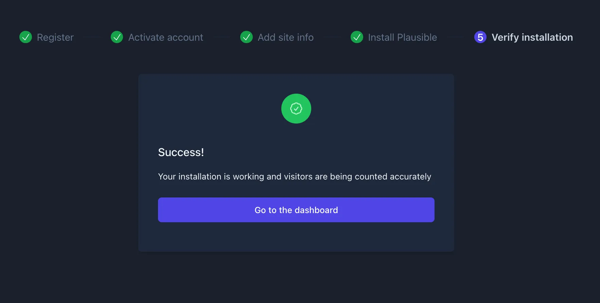The width and height of the screenshot is (600, 303).
Task: Select the Activate account step
Action: click(x=166, y=37)
